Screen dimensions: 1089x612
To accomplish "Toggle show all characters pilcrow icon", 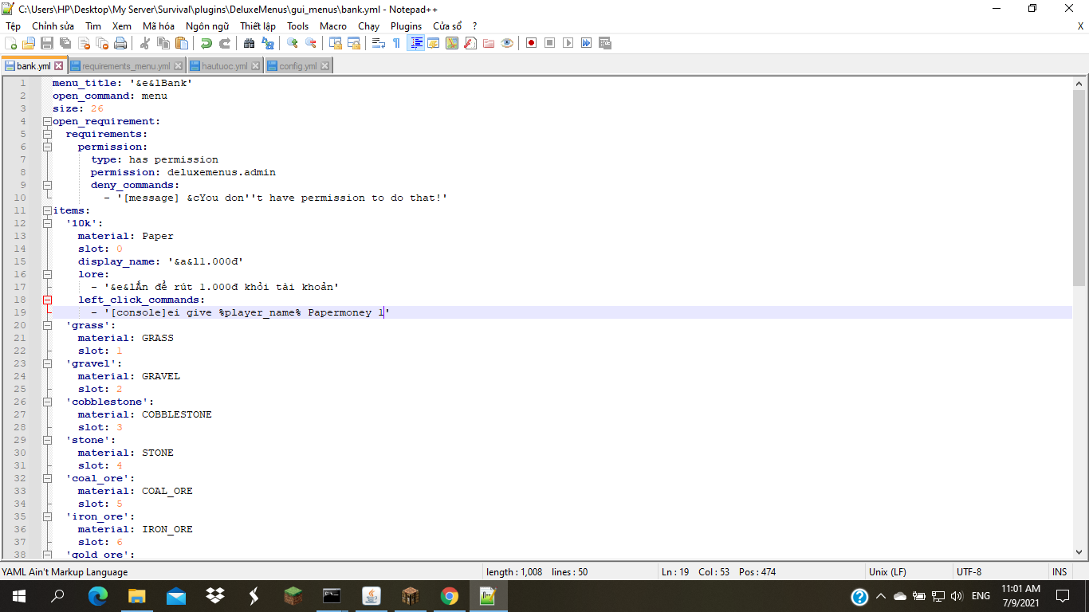I will point(397,43).
